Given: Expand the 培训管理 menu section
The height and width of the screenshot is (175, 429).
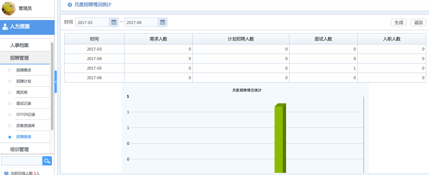Looking at the screenshot, I should tap(19, 149).
